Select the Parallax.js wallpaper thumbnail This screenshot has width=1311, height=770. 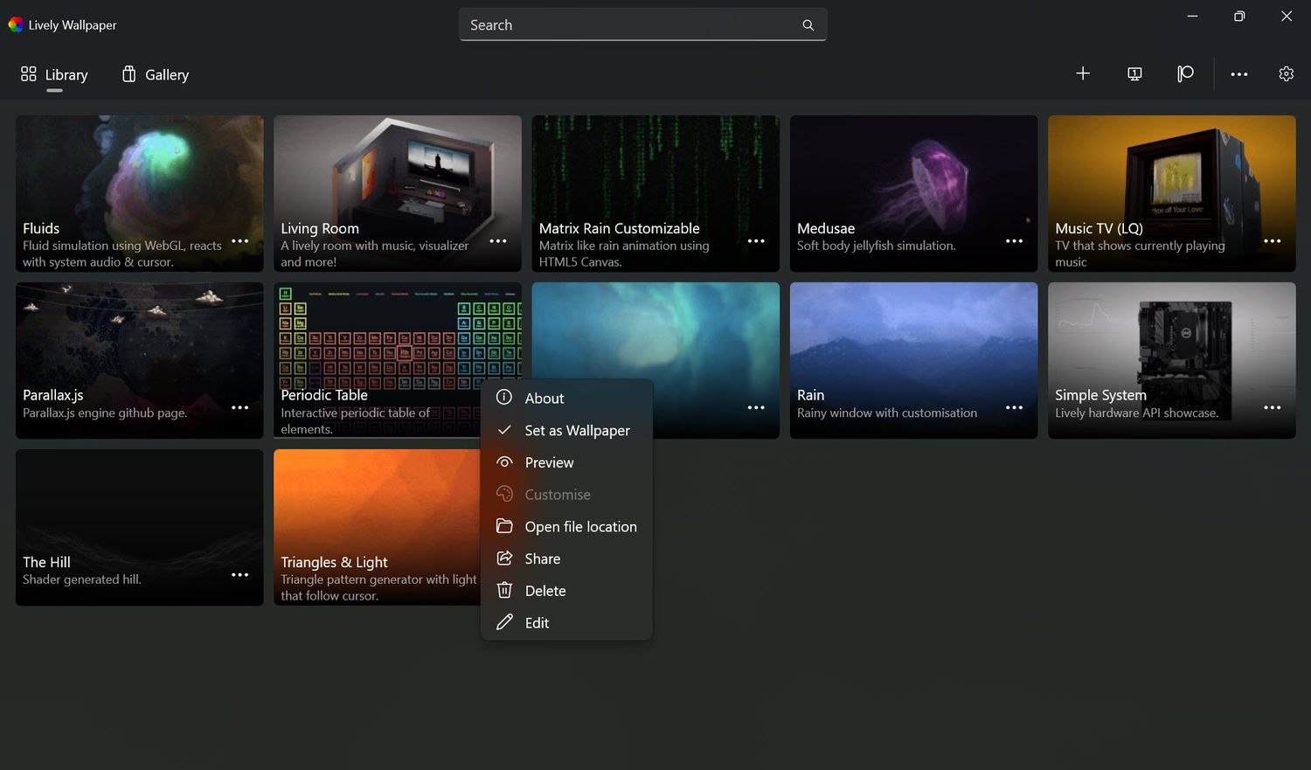(x=140, y=360)
